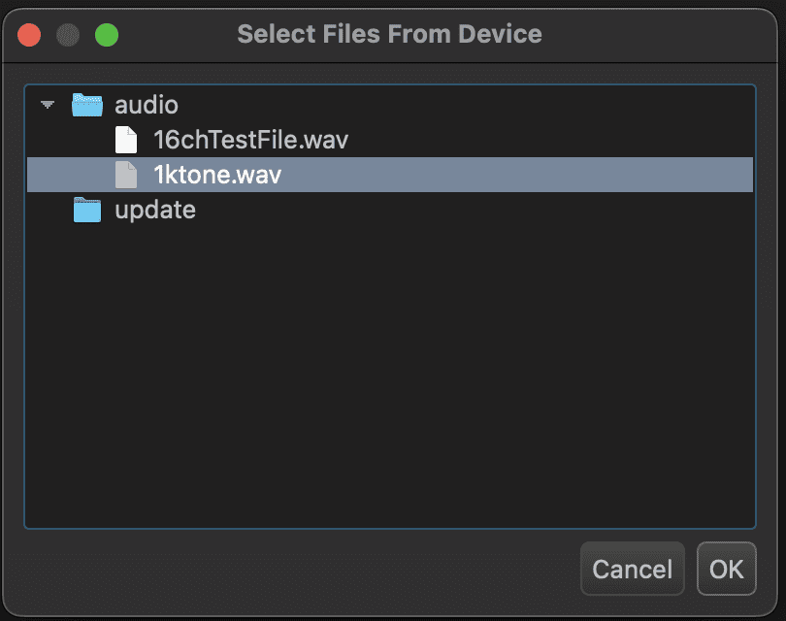Viewport: 786px width, 621px height.
Task: Click the Select Files From Device title
Action: pyautogui.click(x=389, y=35)
